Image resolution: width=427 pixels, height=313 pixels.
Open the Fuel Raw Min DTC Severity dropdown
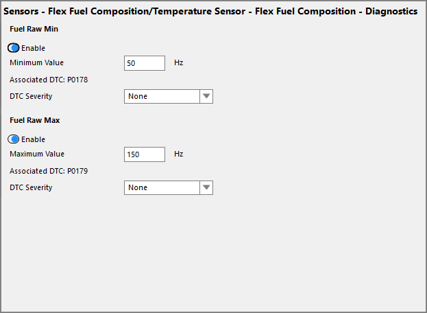pos(162,97)
